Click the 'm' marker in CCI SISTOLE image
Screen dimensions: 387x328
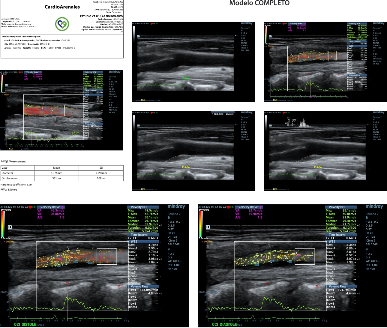pyautogui.click(x=10, y=227)
